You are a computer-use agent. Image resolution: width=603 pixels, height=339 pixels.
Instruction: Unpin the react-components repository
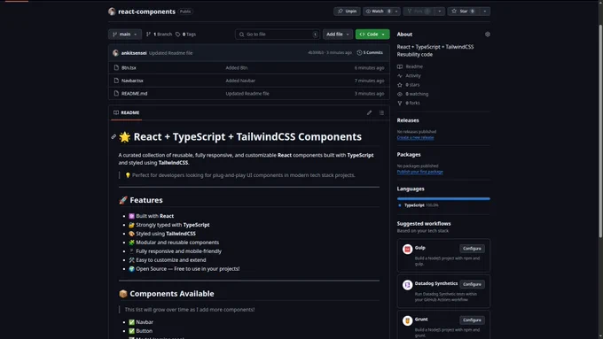(347, 12)
